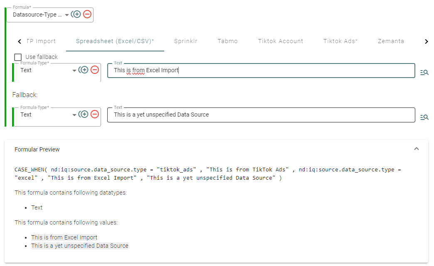
Task: Remove the Fallback row formula
Action: (x=95, y=114)
